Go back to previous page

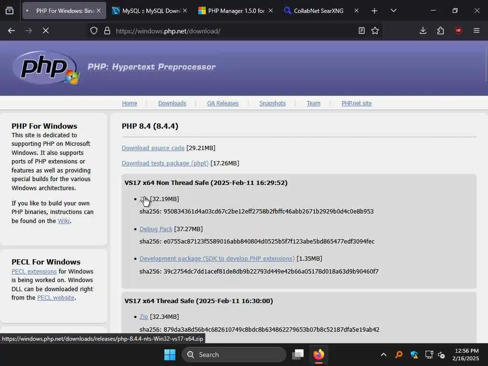(11, 30)
